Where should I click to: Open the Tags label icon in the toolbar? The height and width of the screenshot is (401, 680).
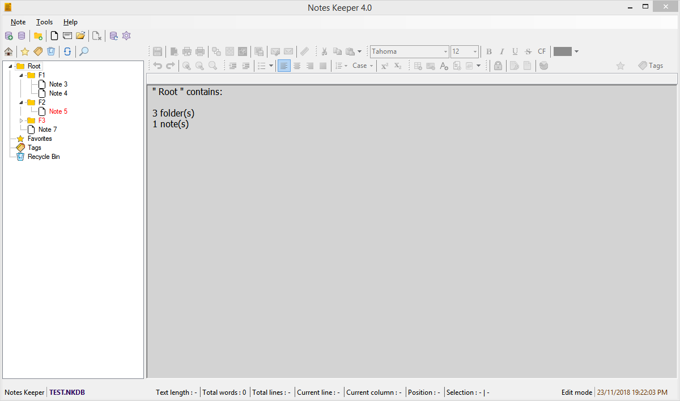pyautogui.click(x=38, y=51)
